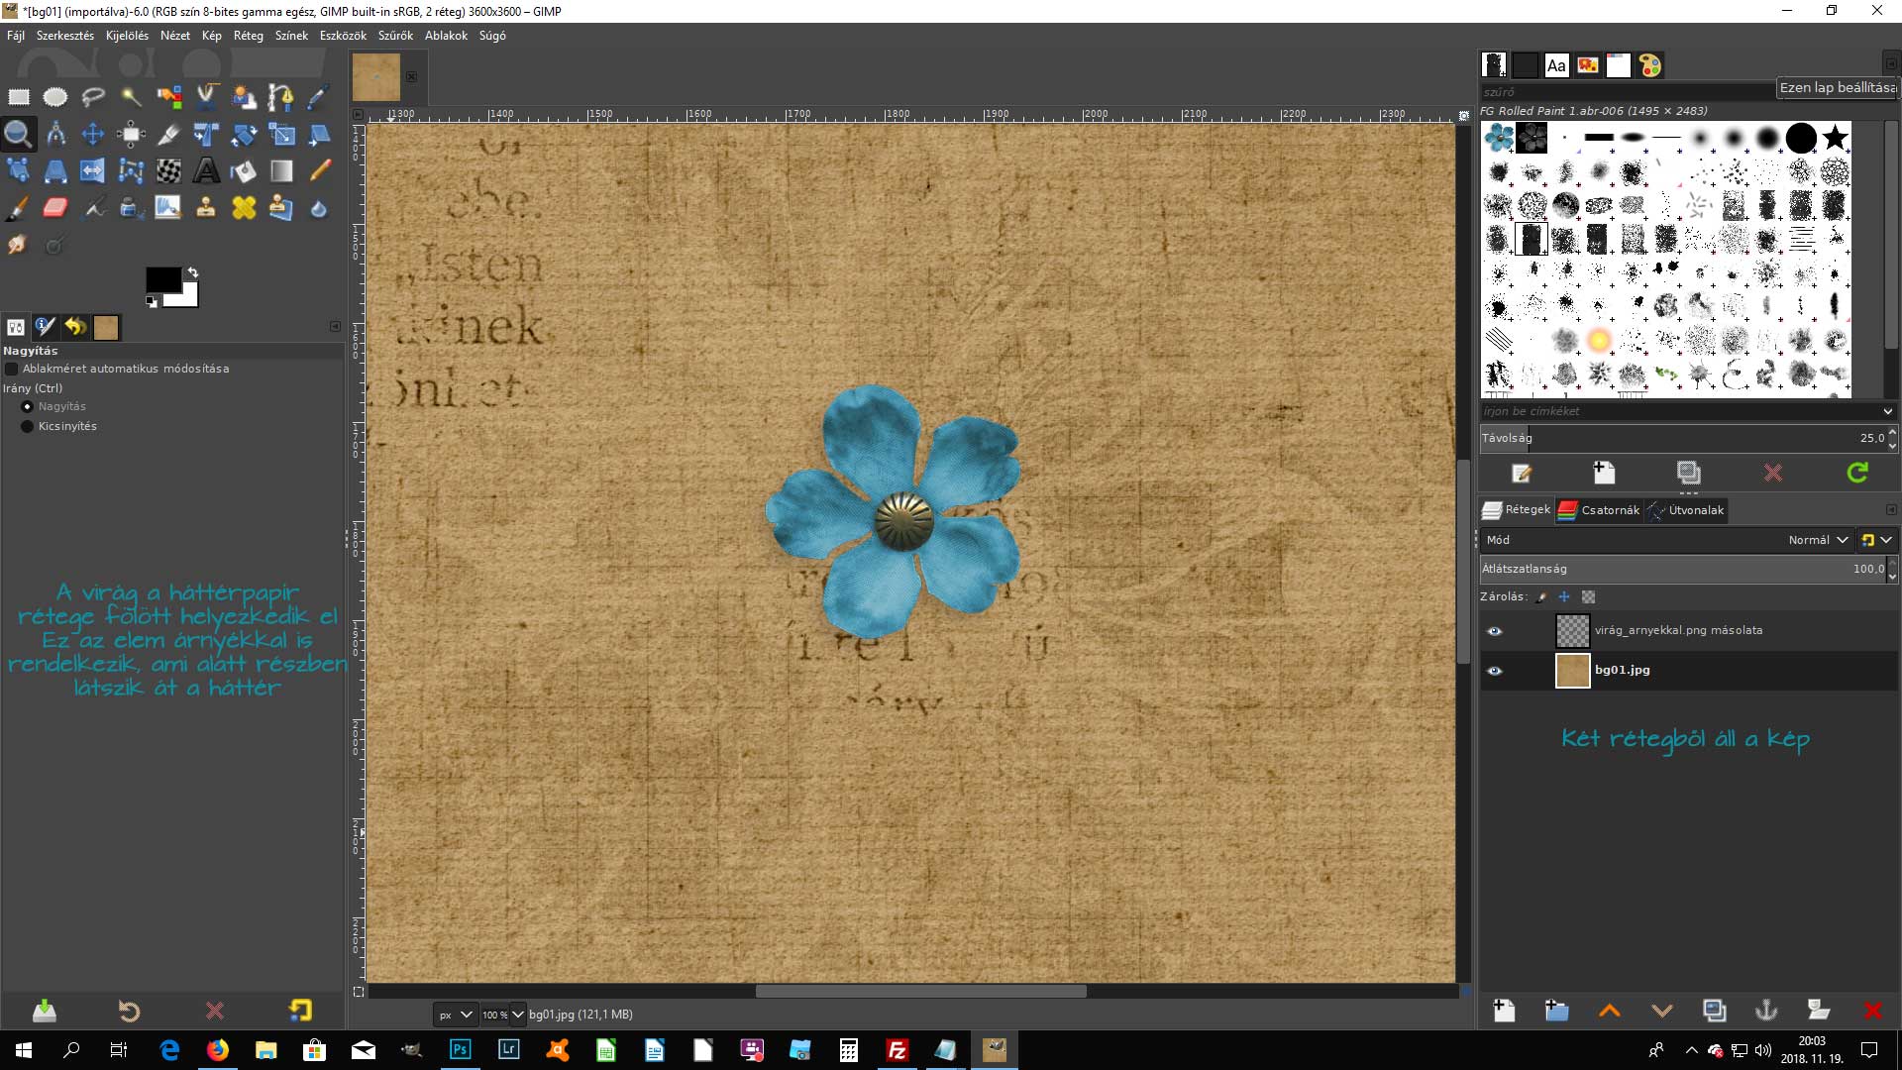1902x1070 pixels.
Task: Select virág_arnyekkal.png másolata layer
Action: (1677, 630)
